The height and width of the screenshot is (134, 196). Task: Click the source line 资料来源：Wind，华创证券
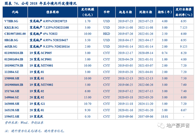point(24,123)
